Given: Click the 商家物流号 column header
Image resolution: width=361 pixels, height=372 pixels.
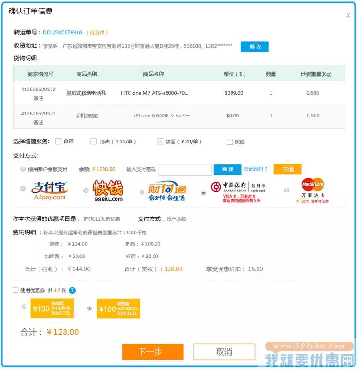Looking at the screenshot, I should 40,74.
